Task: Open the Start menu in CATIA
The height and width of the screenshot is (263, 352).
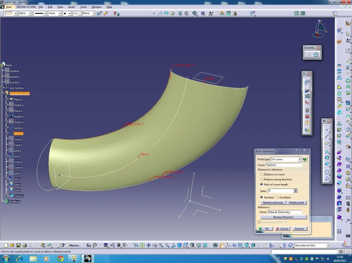Action: click(9, 7)
